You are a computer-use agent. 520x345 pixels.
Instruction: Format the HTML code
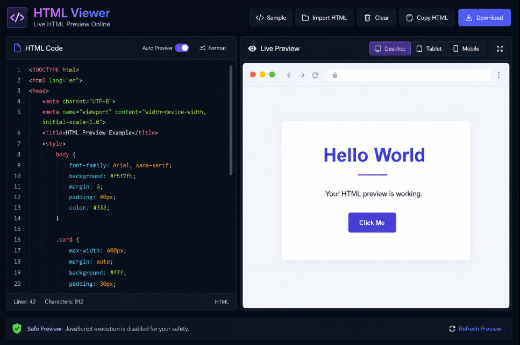click(212, 48)
